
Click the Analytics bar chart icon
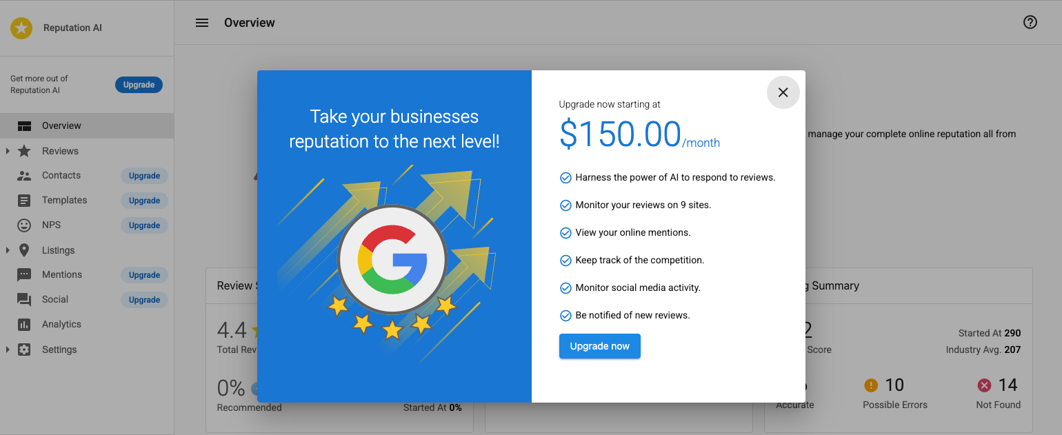point(24,325)
